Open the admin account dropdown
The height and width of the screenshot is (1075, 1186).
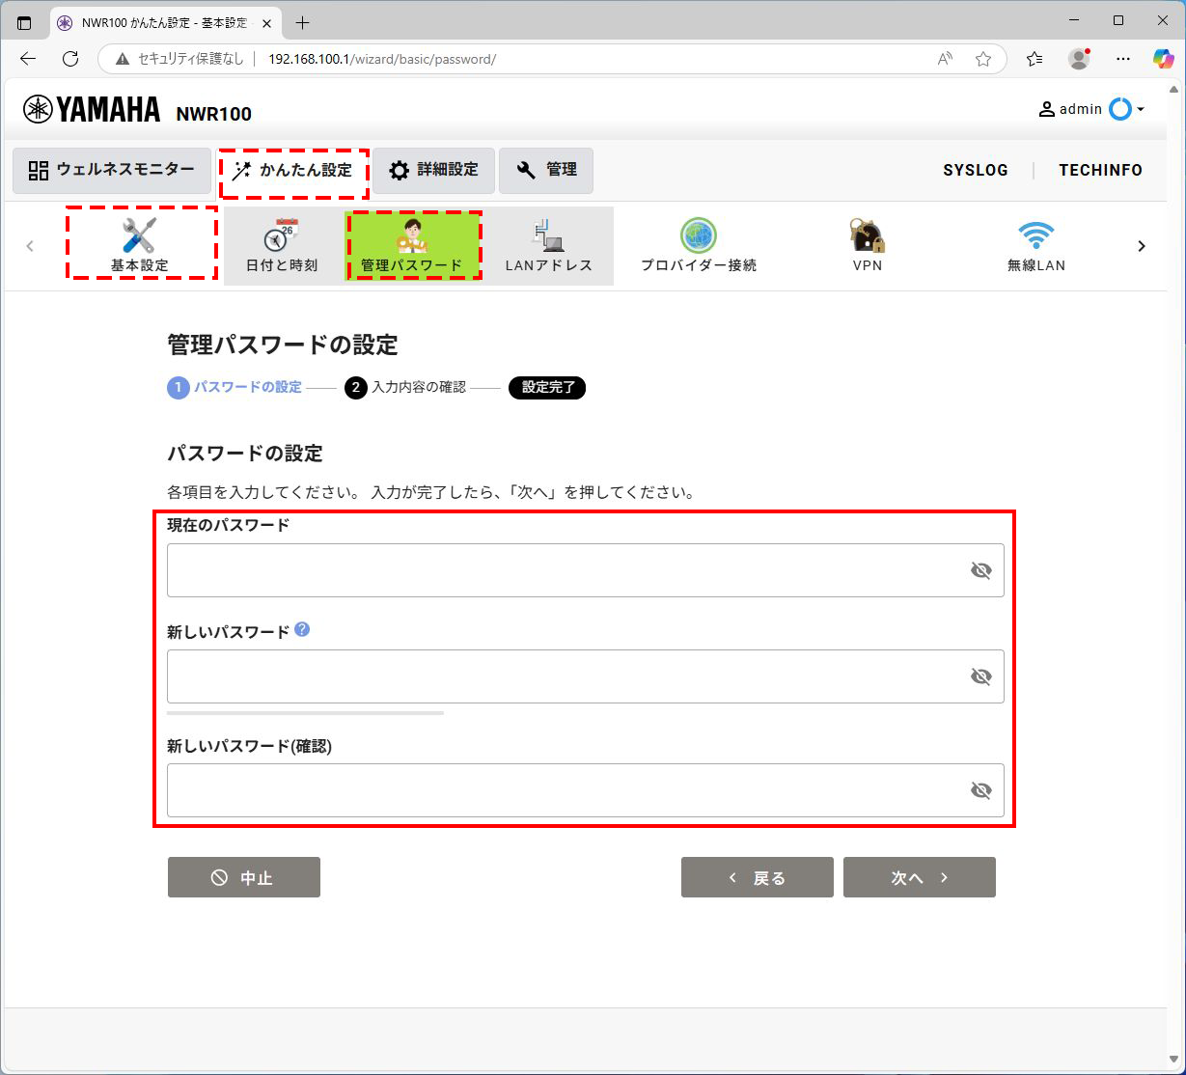click(x=1091, y=109)
